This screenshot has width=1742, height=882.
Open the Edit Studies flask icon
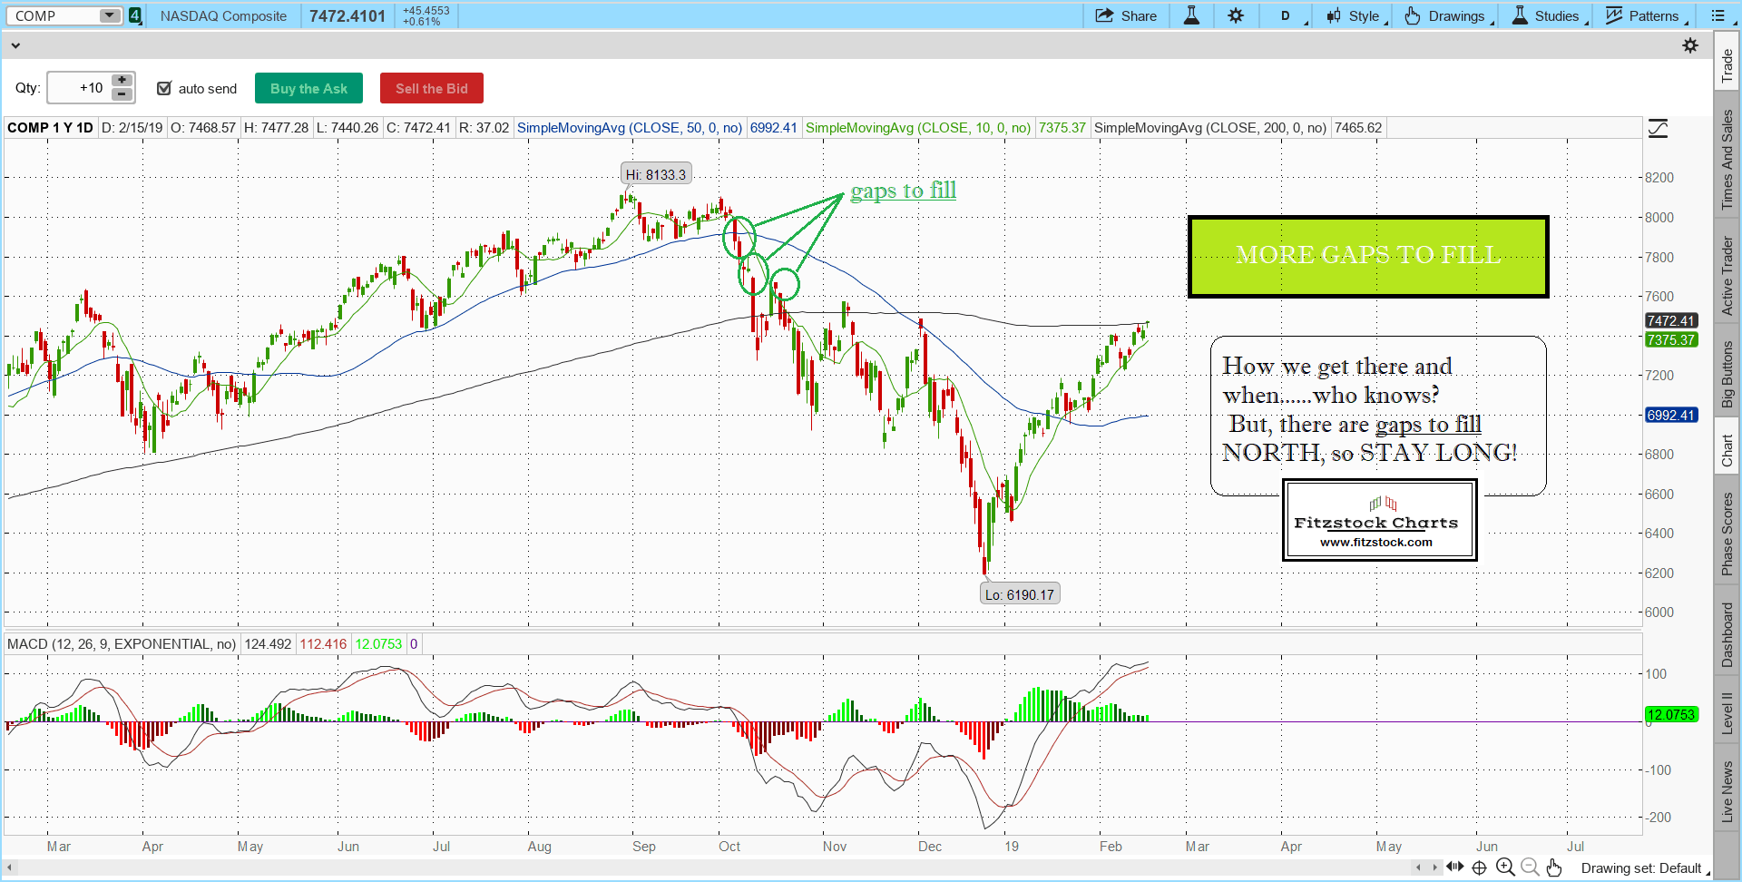(x=1191, y=16)
